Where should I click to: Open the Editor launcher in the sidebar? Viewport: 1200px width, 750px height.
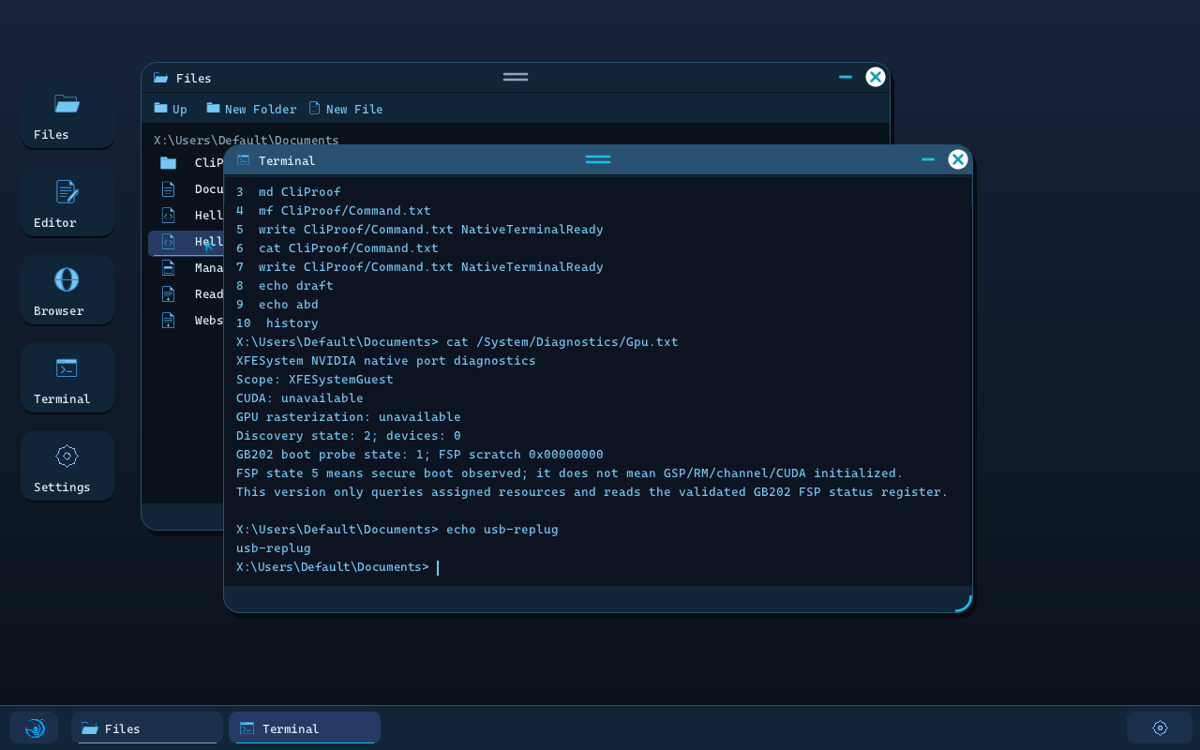(x=67, y=202)
